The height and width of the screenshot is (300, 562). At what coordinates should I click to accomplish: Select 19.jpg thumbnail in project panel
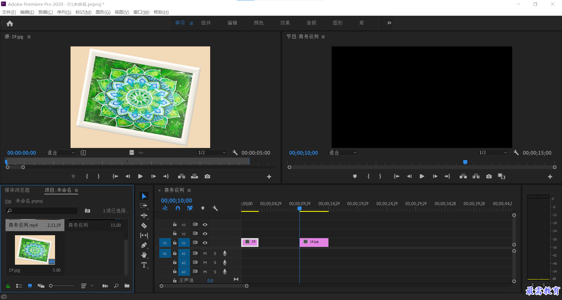pos(35,250)
